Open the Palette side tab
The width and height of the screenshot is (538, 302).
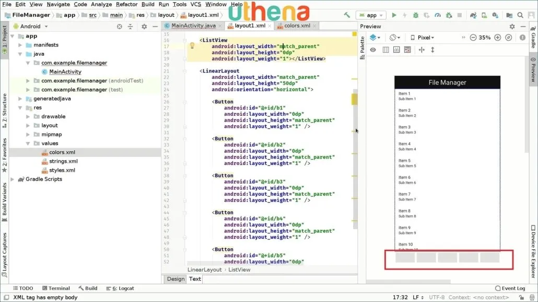[x=362, y=48]
